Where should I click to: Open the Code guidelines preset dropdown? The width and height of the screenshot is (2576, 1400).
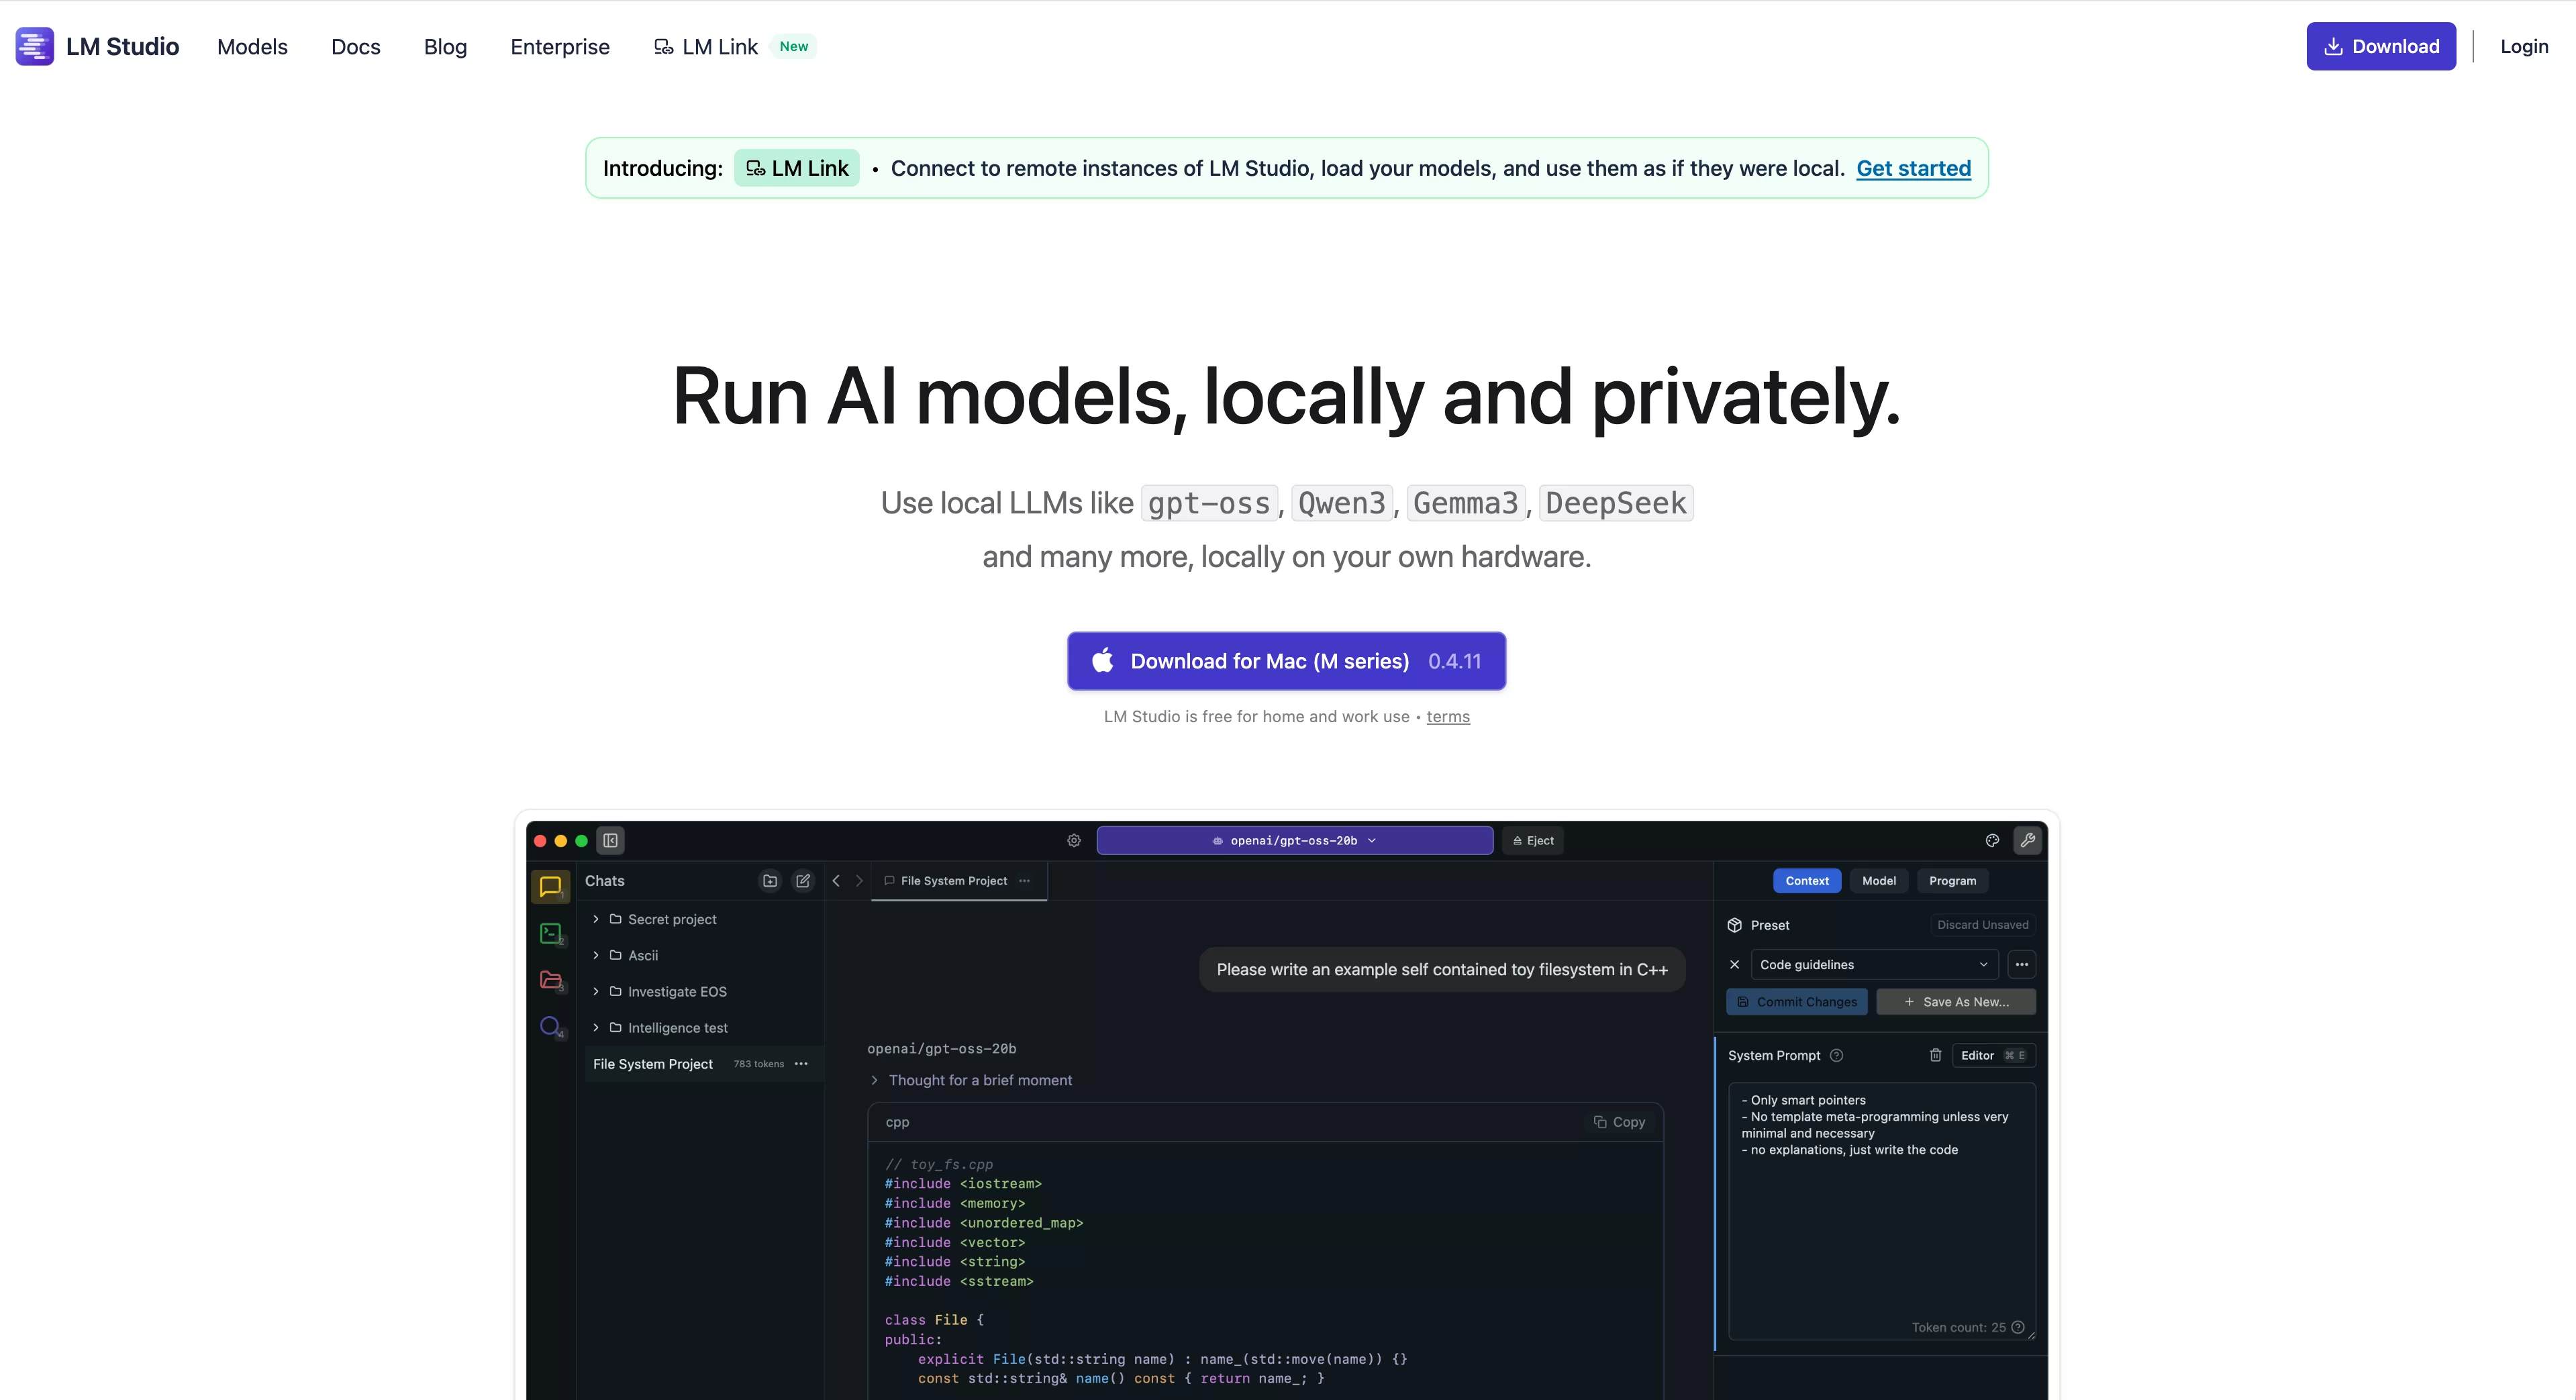[x=1874, y=965]
